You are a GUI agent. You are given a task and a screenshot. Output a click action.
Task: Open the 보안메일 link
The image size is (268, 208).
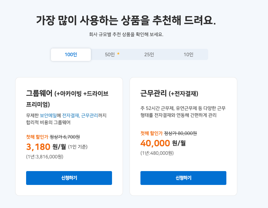point(49,115)
